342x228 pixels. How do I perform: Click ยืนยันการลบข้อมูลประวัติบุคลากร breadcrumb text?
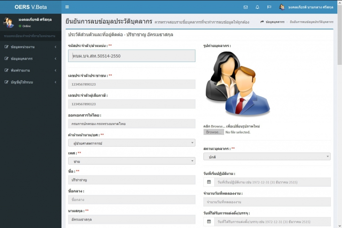(x=311, y=22)
